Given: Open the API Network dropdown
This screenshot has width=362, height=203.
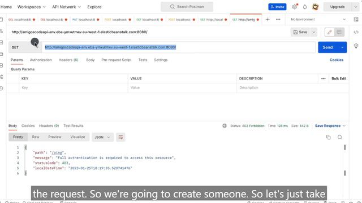Looking at the screenshot, I should [x=66, y=7].
